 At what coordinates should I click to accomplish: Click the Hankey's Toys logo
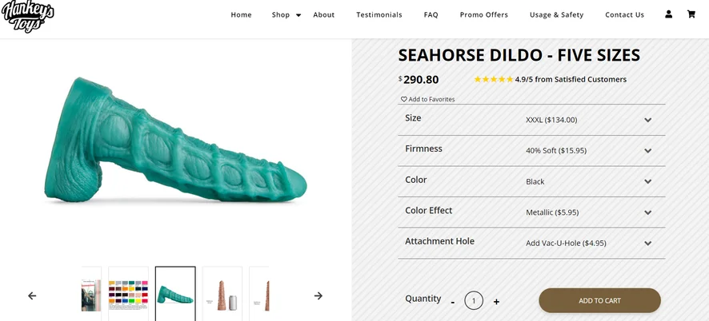[x=27, y=15]
